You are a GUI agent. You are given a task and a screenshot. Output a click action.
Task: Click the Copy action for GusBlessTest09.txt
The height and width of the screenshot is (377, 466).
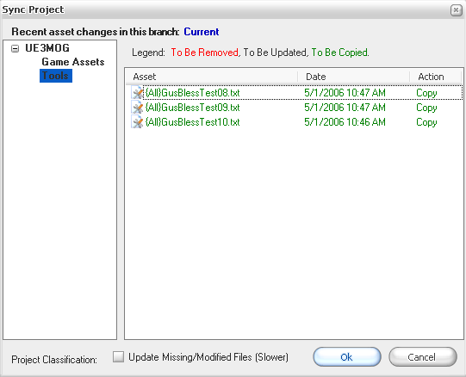coord(426,108)
